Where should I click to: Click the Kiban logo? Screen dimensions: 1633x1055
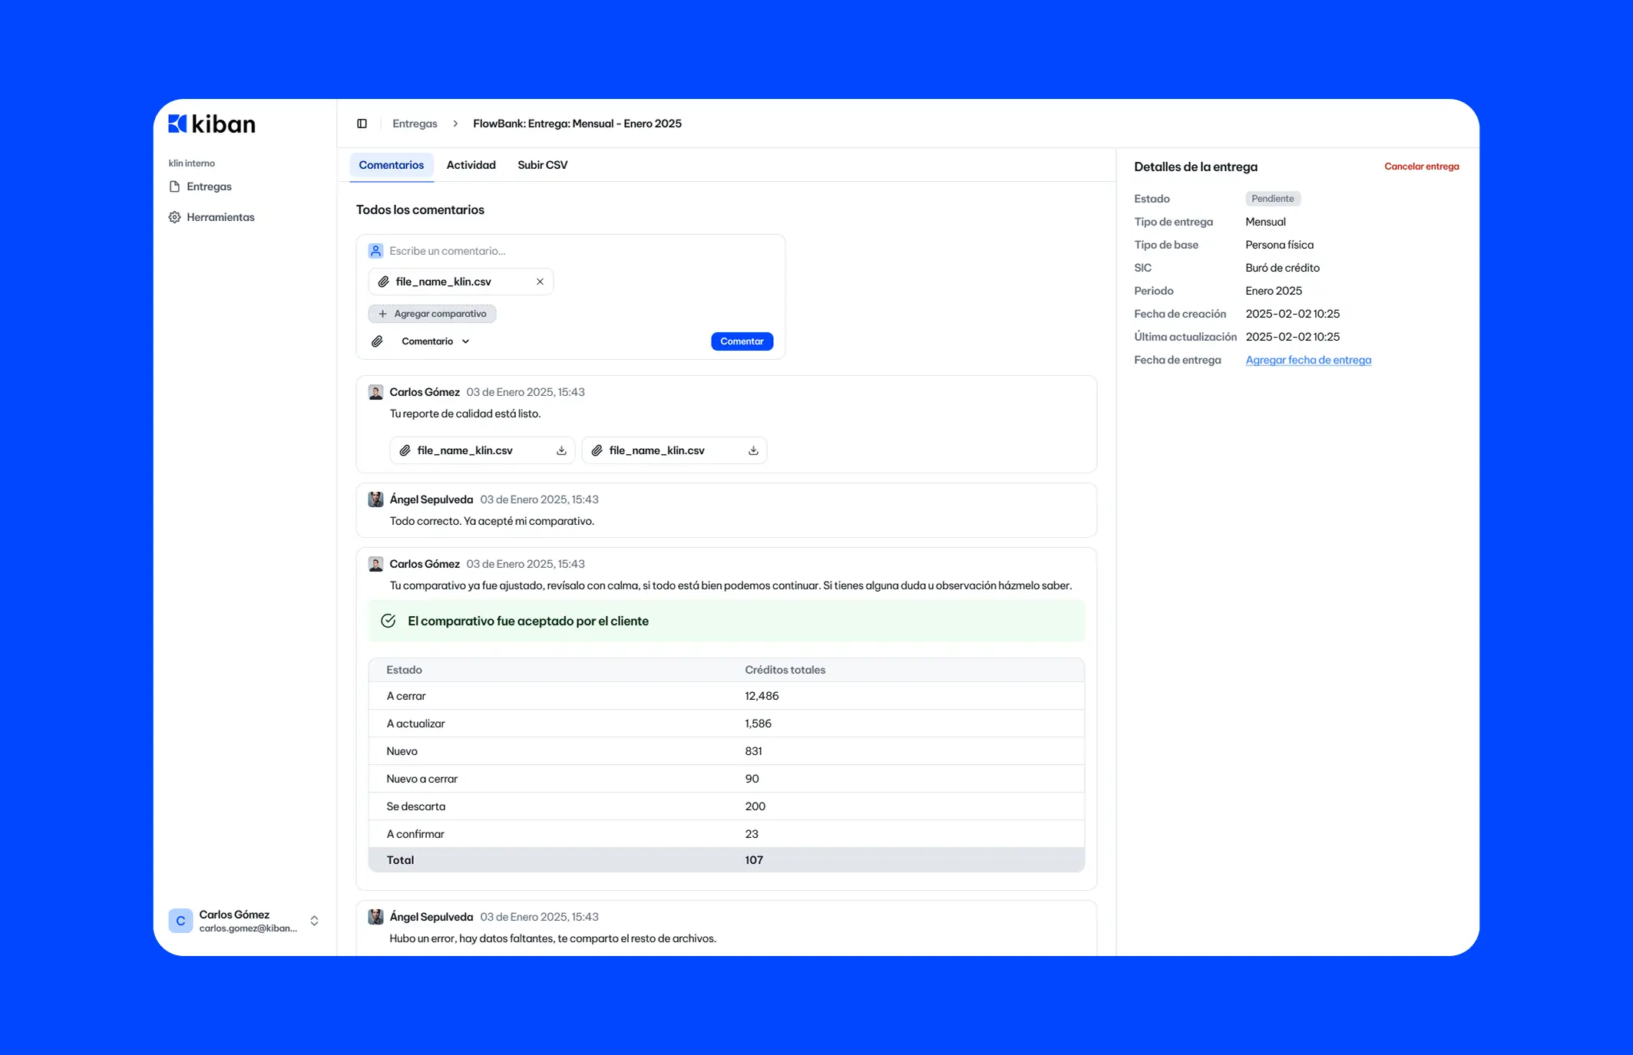pyautogui.click(x=212, y=124)
